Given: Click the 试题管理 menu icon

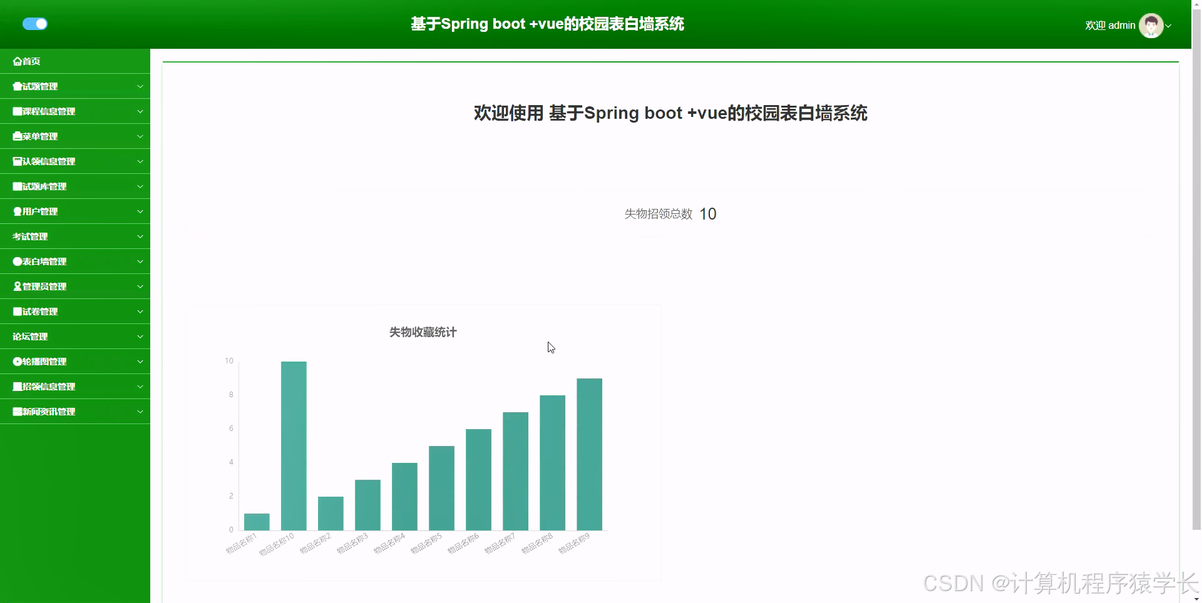Looking at the screenshot, I should pos(18,86).
